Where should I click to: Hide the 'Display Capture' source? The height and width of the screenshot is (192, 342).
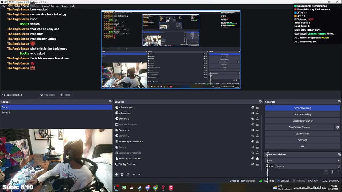(x=253, y=164)
